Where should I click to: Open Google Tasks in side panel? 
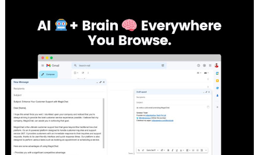point(217,88)
